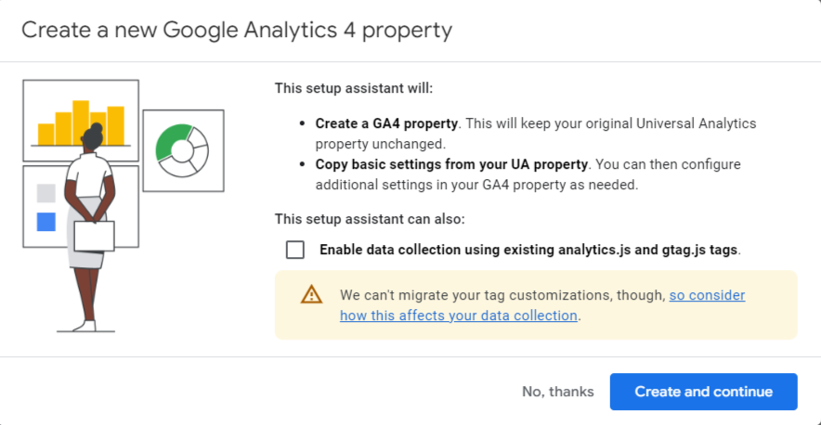Dismiss dialog with 'No, thanks'
Image resolution: width=821 pixels, height=425 pixels.
point(557,392)
